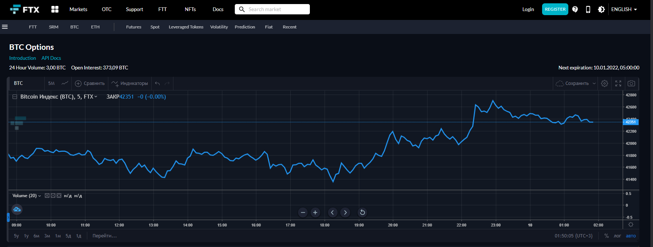
Task: Redo the chart action
Action: click(x=167, y=83)
